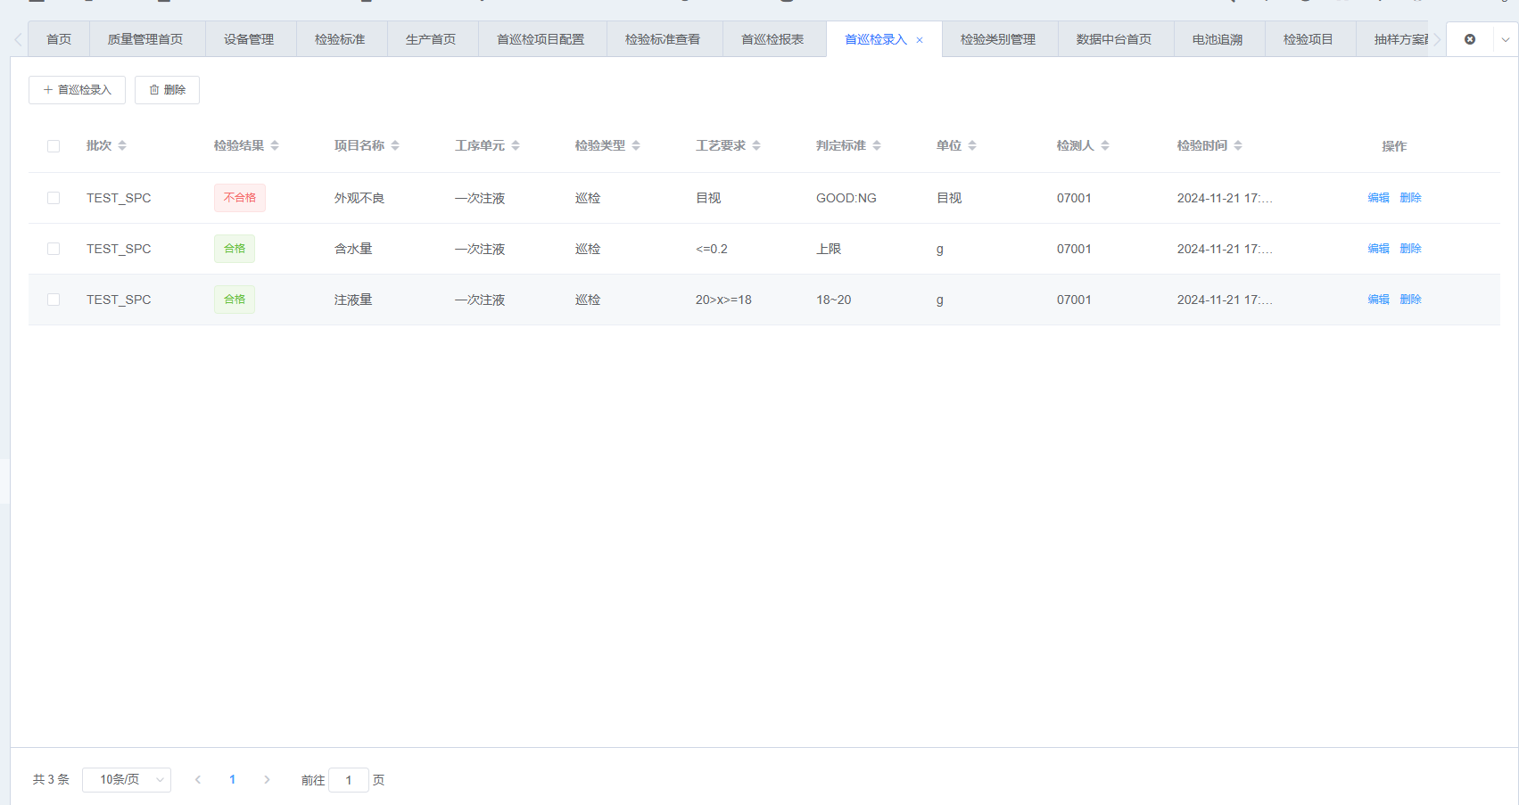Check the row checkbox for 外观不良
The image size is (1519, 805).
54,198
